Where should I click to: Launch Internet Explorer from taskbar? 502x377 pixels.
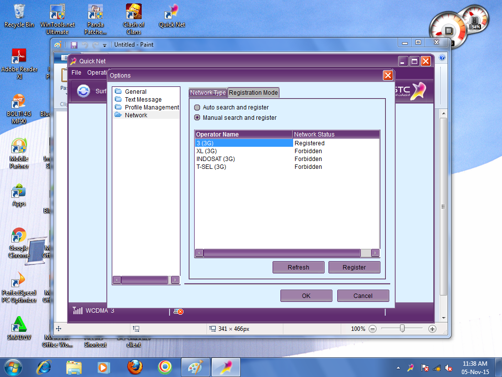(44, 367)
